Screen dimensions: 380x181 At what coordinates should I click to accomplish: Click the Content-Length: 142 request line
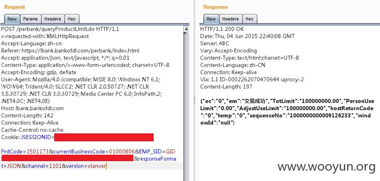(x=27, y=116)
